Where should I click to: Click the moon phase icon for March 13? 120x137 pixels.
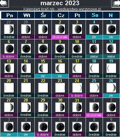coord(9,68)
